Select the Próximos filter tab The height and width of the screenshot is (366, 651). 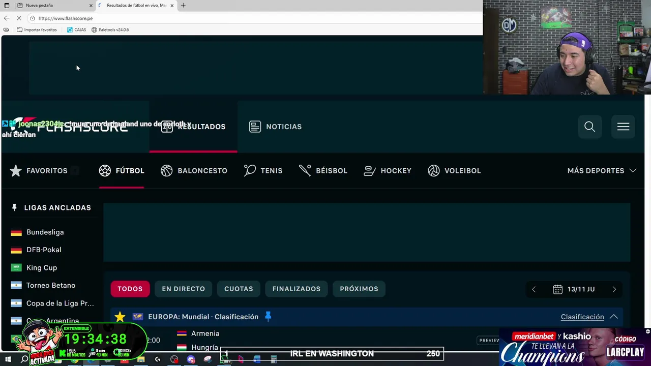point(359,289)
